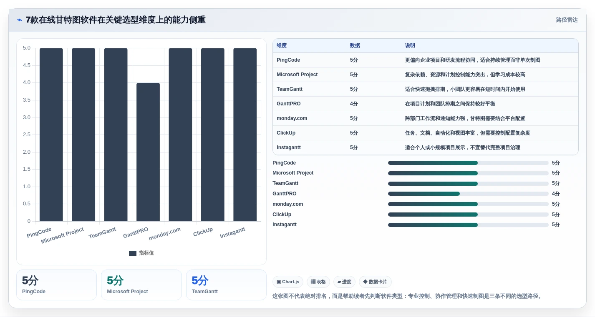
Task: Click the 数据 column header
Action: coord(355,46)
